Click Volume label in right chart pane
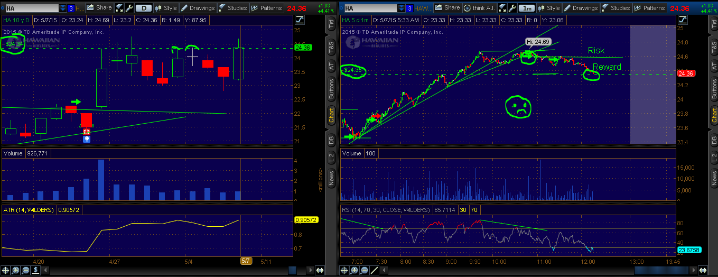This screenshot has width=718, height=277. coord(351,153)
